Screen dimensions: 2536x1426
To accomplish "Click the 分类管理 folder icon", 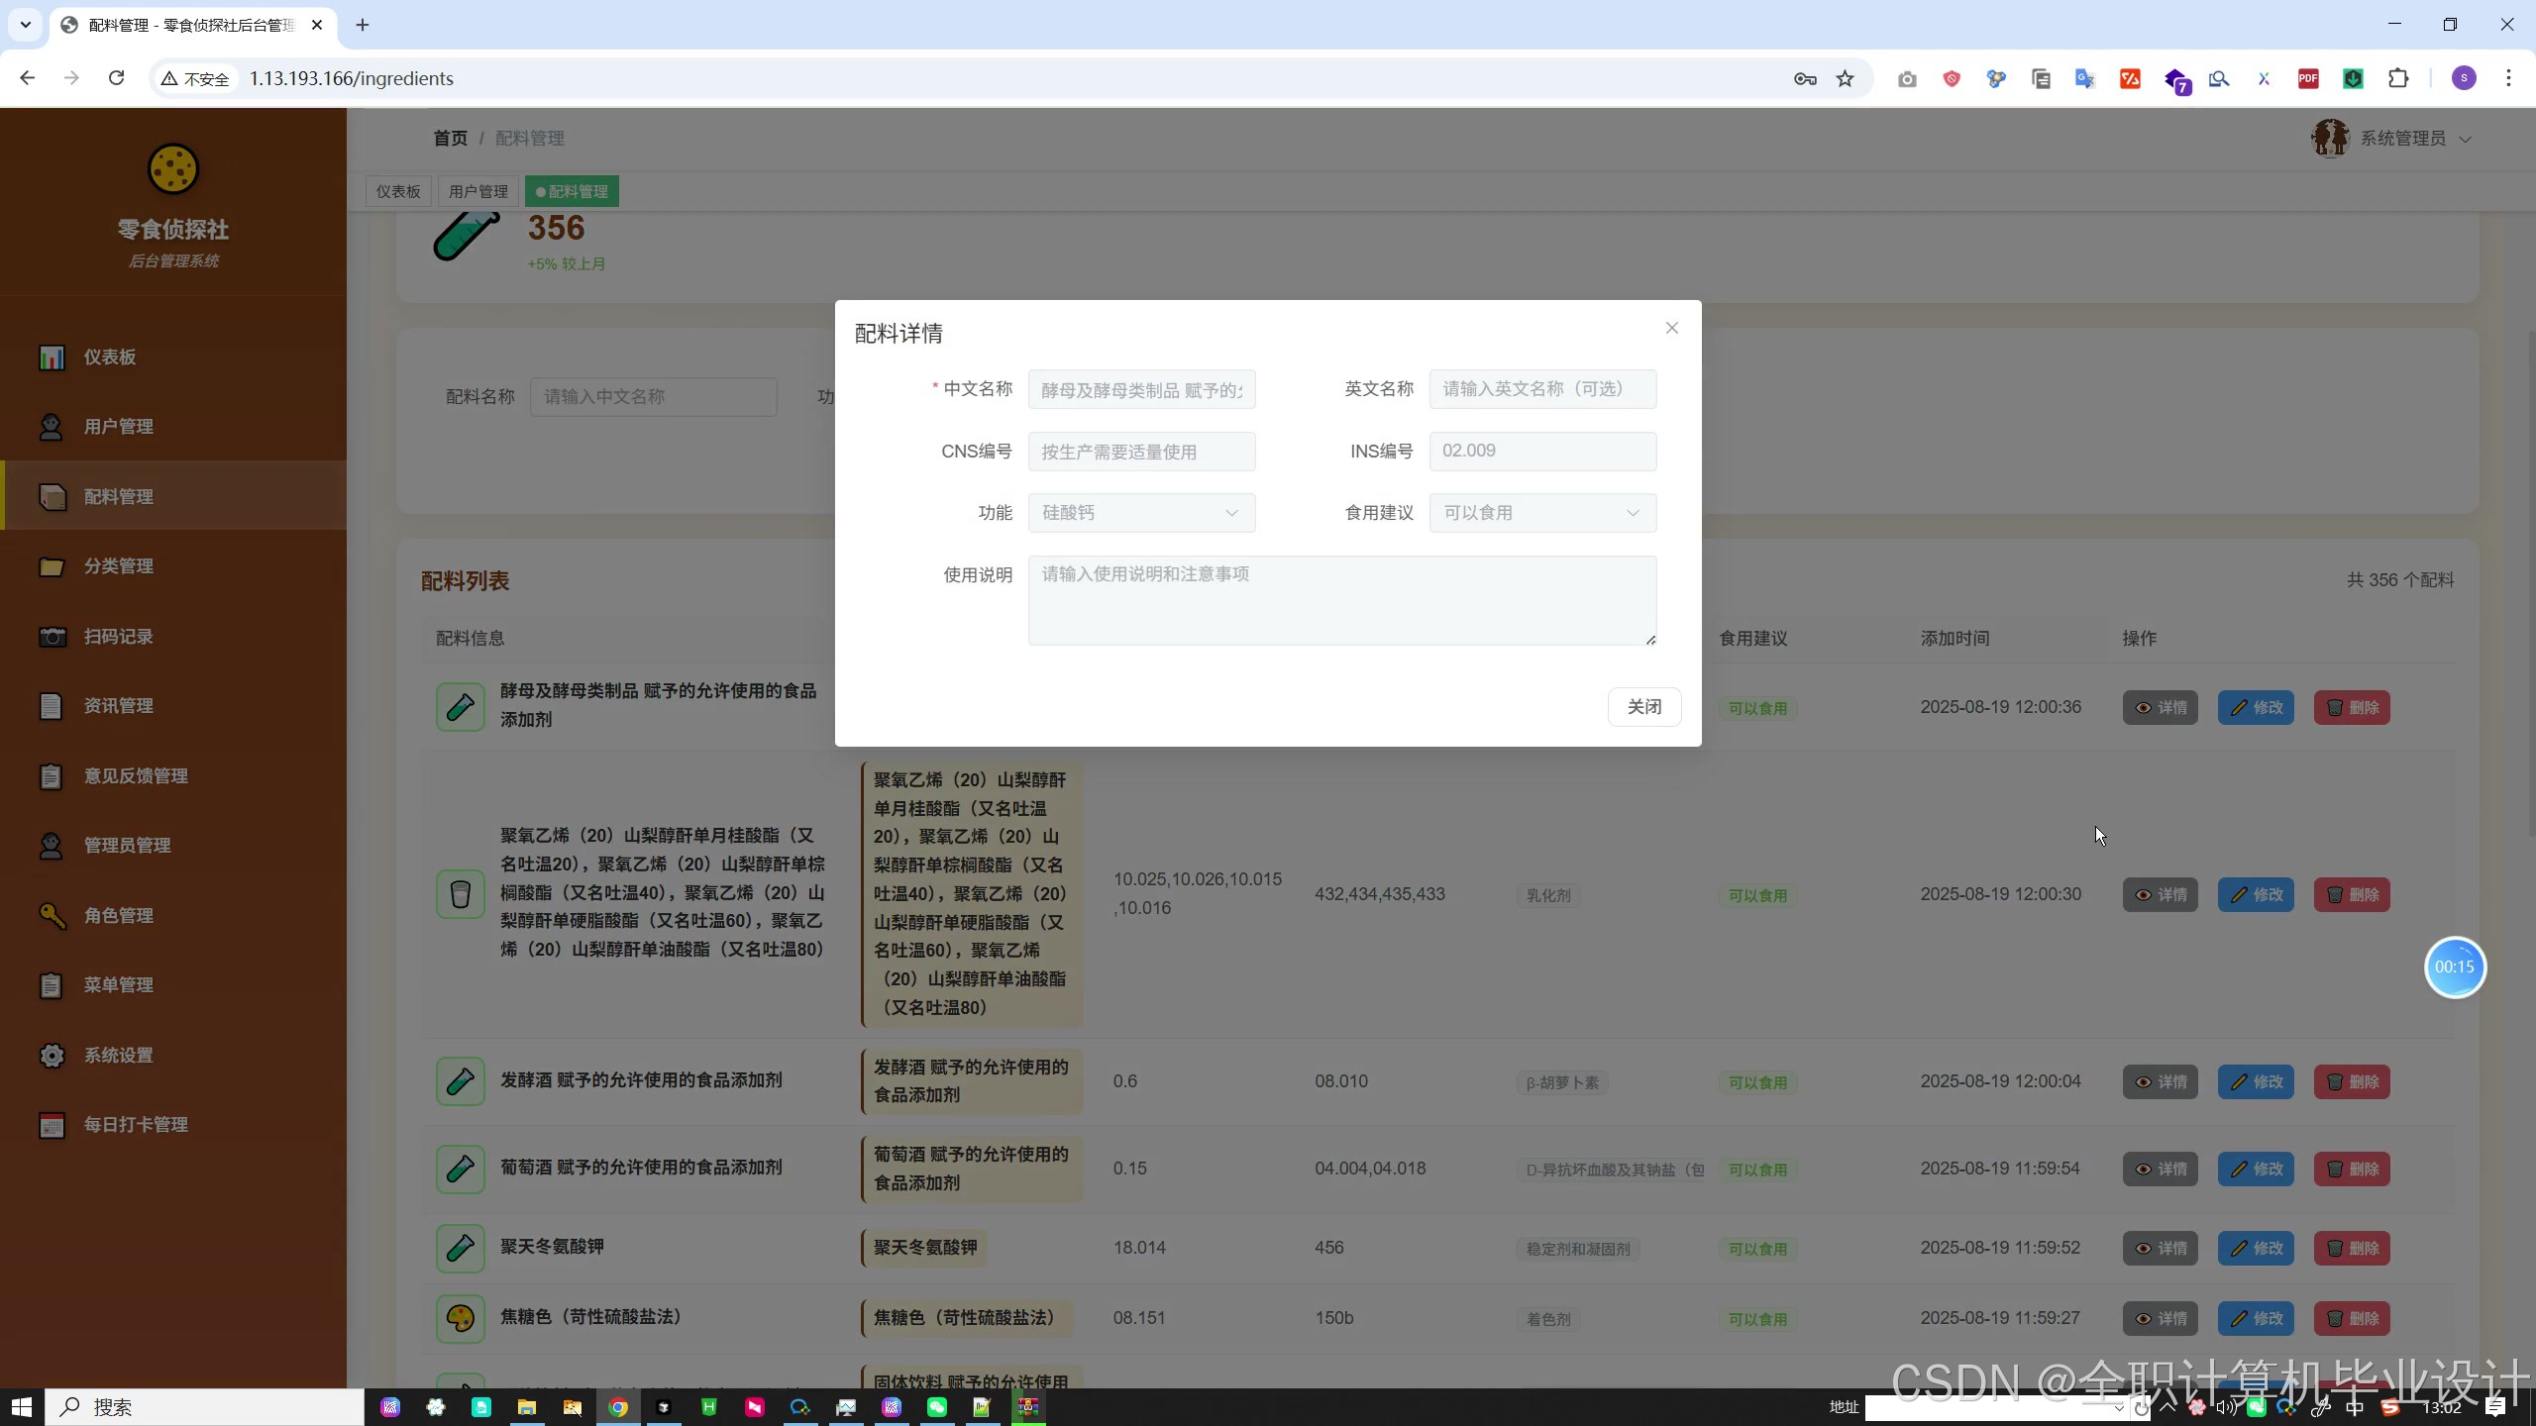I will [x=52, y=566].
